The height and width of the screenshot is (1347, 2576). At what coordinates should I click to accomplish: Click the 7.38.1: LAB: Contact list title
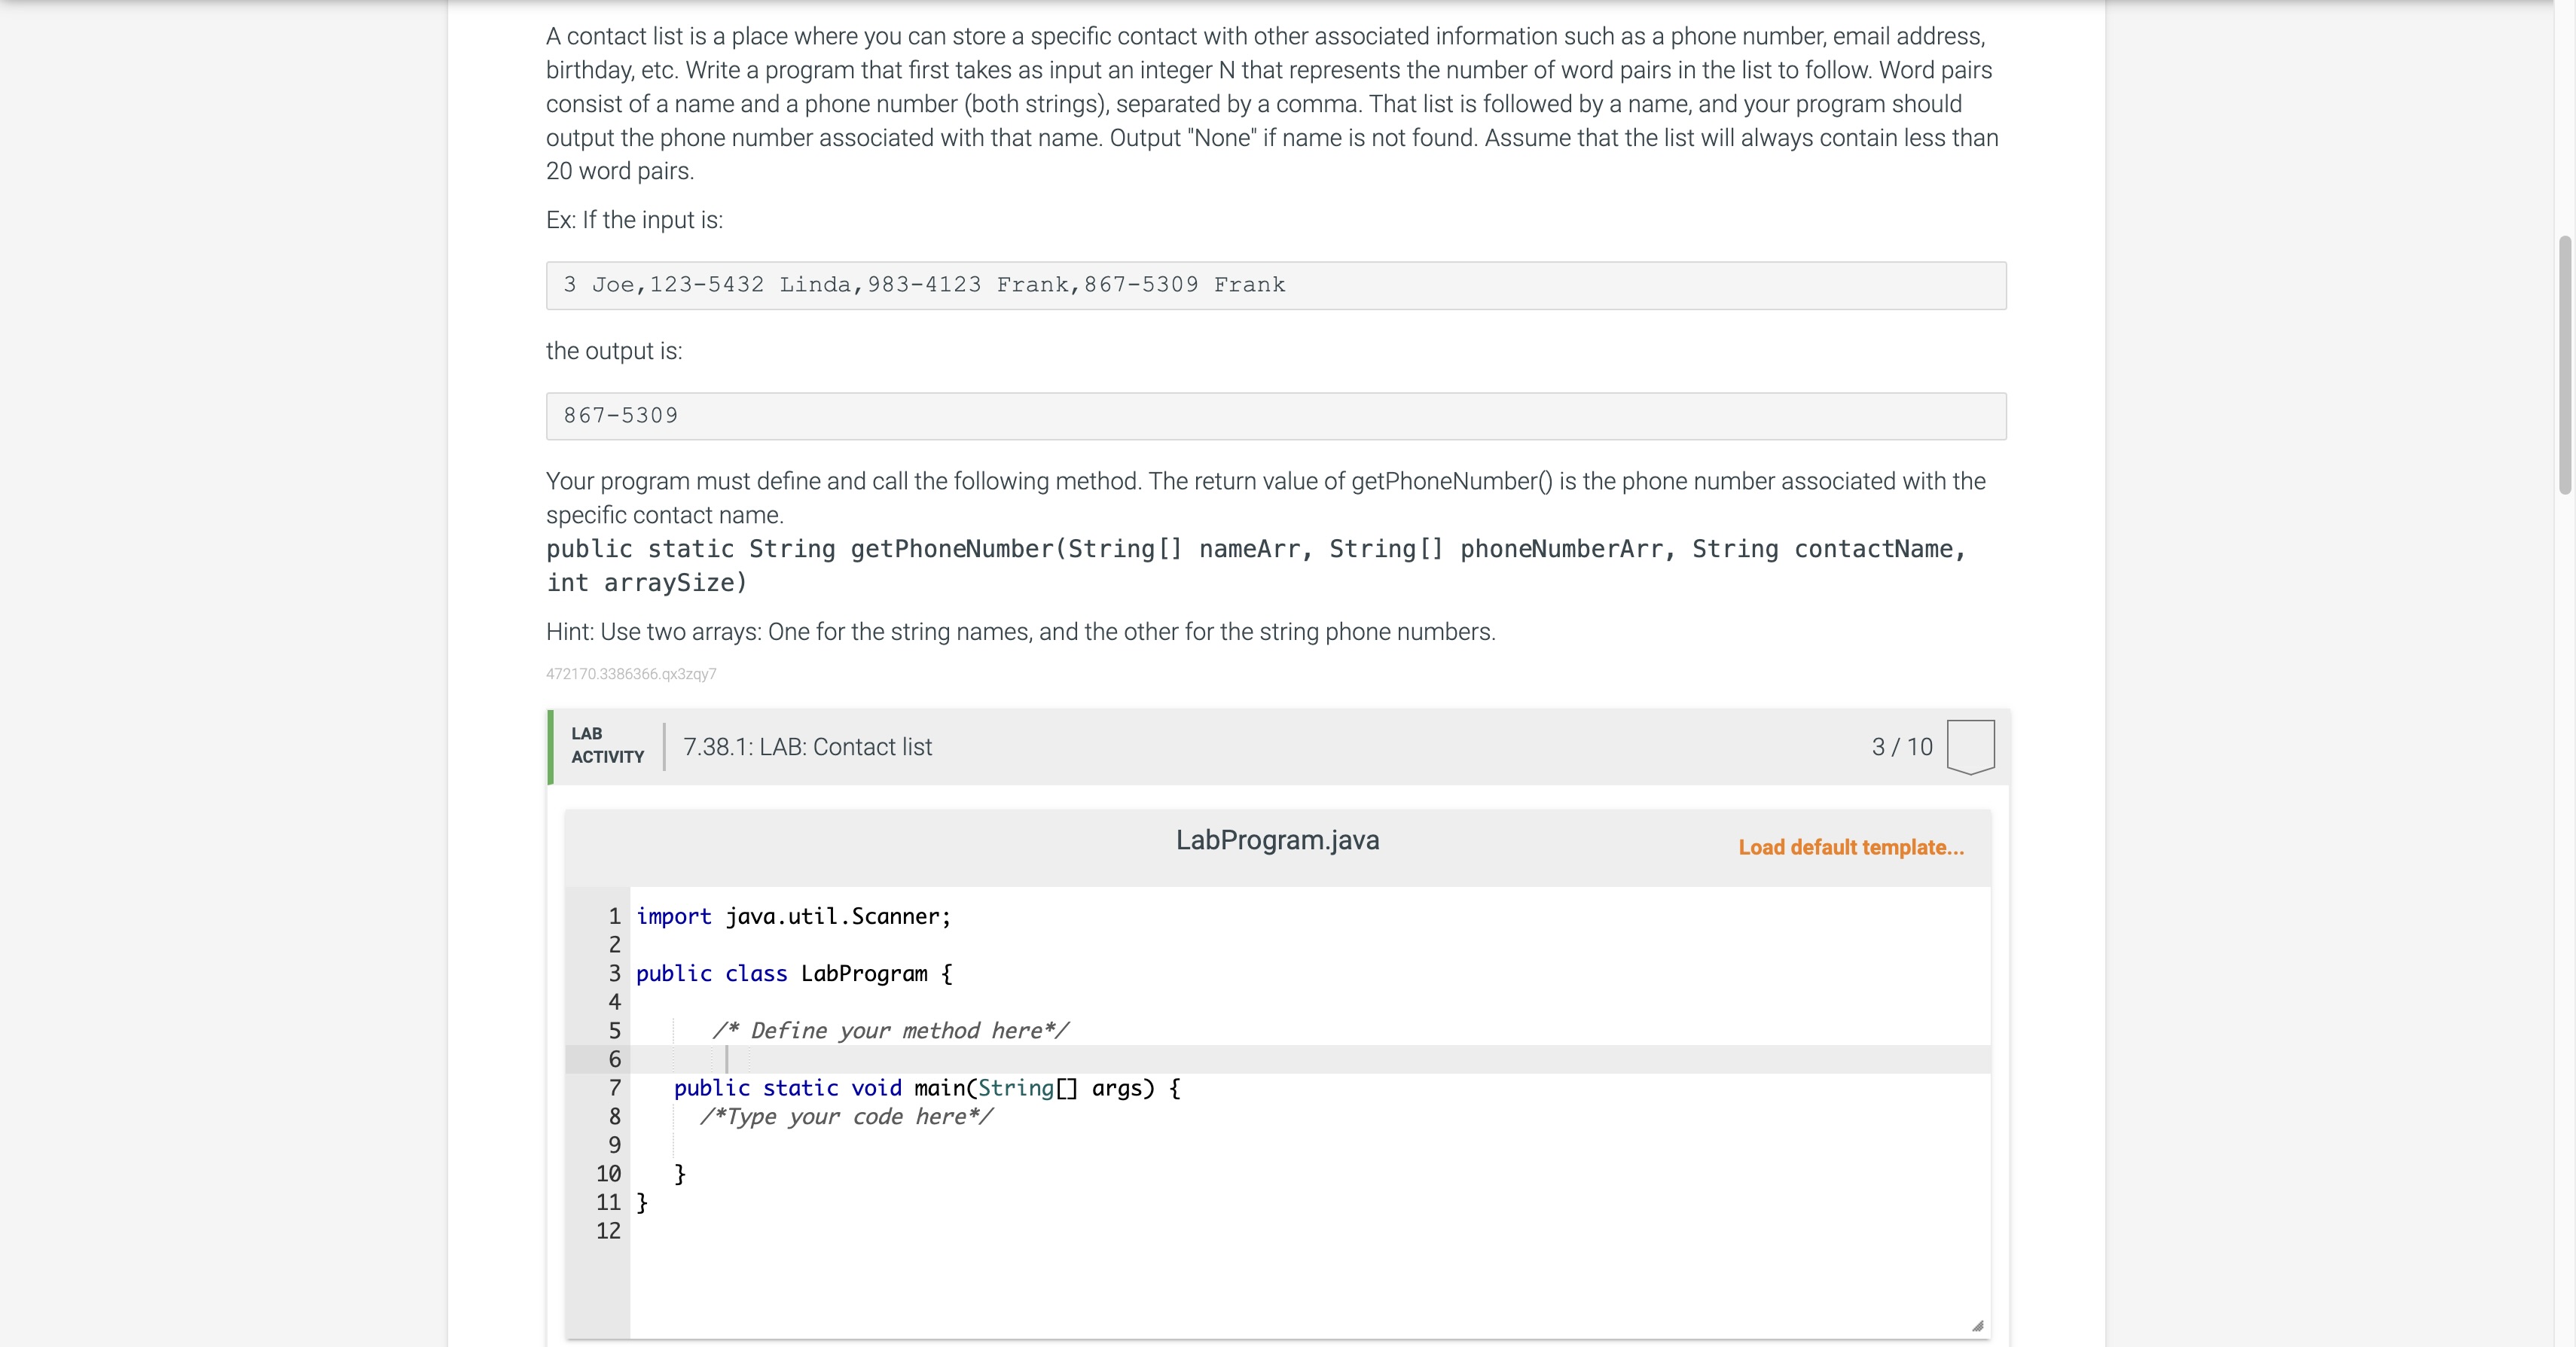(807, 746)
